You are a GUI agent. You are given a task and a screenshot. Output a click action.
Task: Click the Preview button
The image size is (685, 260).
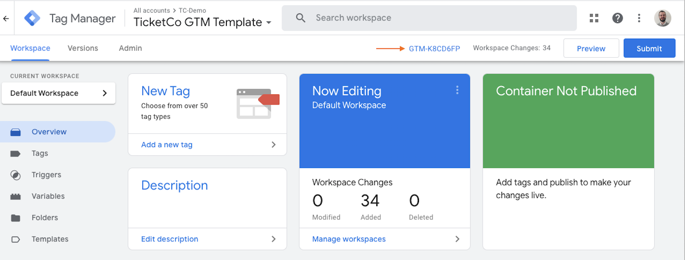coord(591,48)
